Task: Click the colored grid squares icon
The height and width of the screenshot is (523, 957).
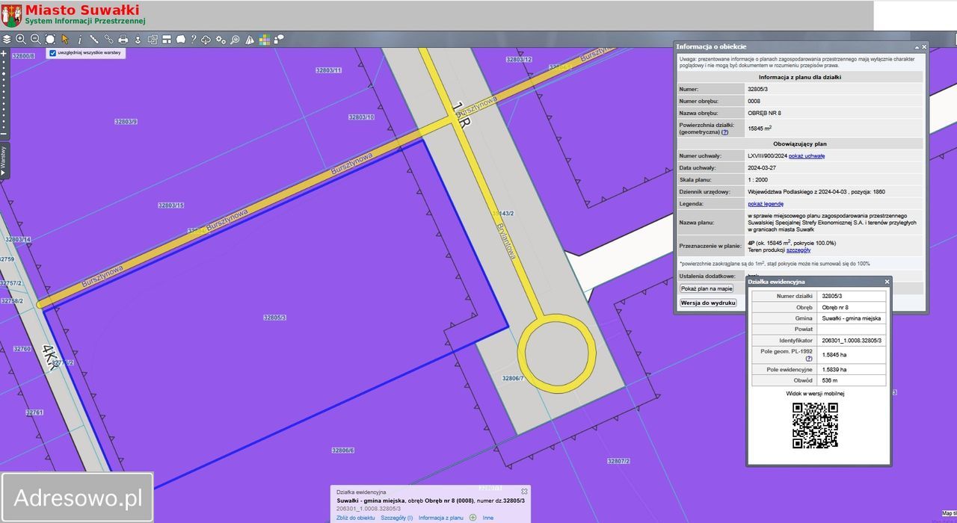Action: [x=265, y=40]
